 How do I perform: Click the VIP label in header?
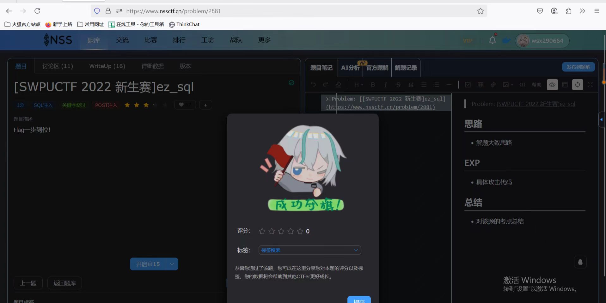click(468, 41)
